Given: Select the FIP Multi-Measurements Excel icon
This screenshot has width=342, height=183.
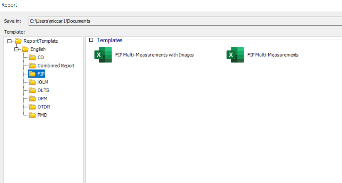Looking at the screenshot, I should click(235, 55).
